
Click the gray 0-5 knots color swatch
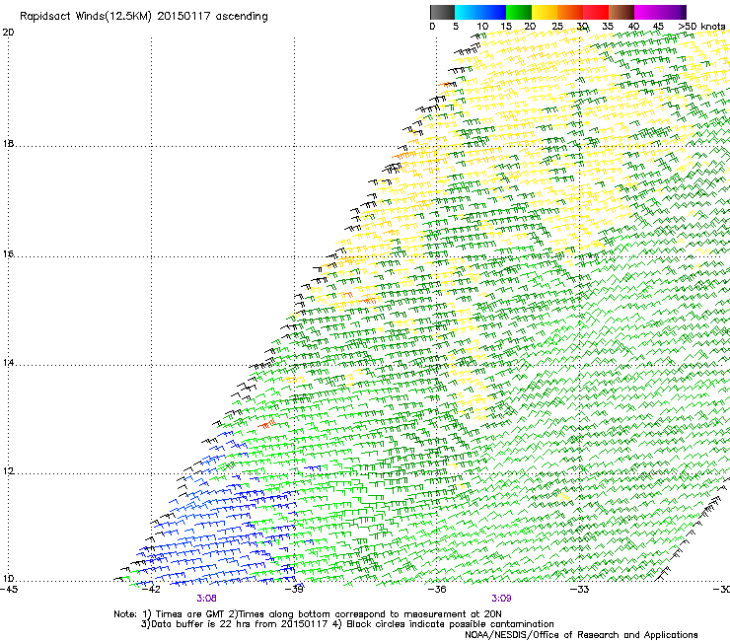click(x=442, y=12)
